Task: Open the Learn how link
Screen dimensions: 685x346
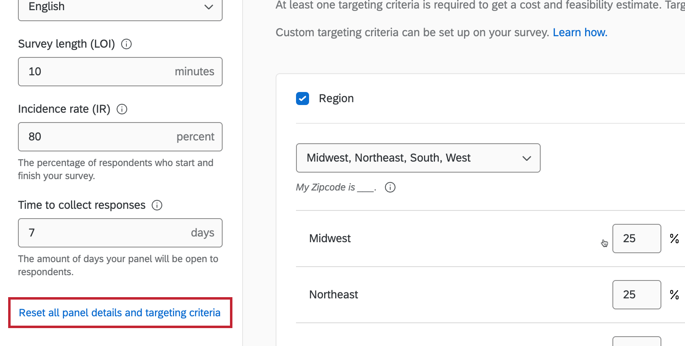Action: [580, 33]
